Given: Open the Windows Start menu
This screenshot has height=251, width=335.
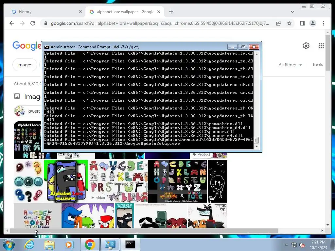Looking at the screenshot, I should coord(9,244).
